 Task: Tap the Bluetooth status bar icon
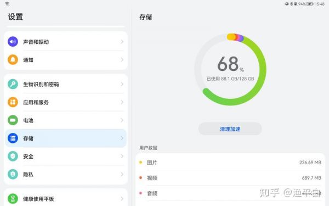(292, 4)
